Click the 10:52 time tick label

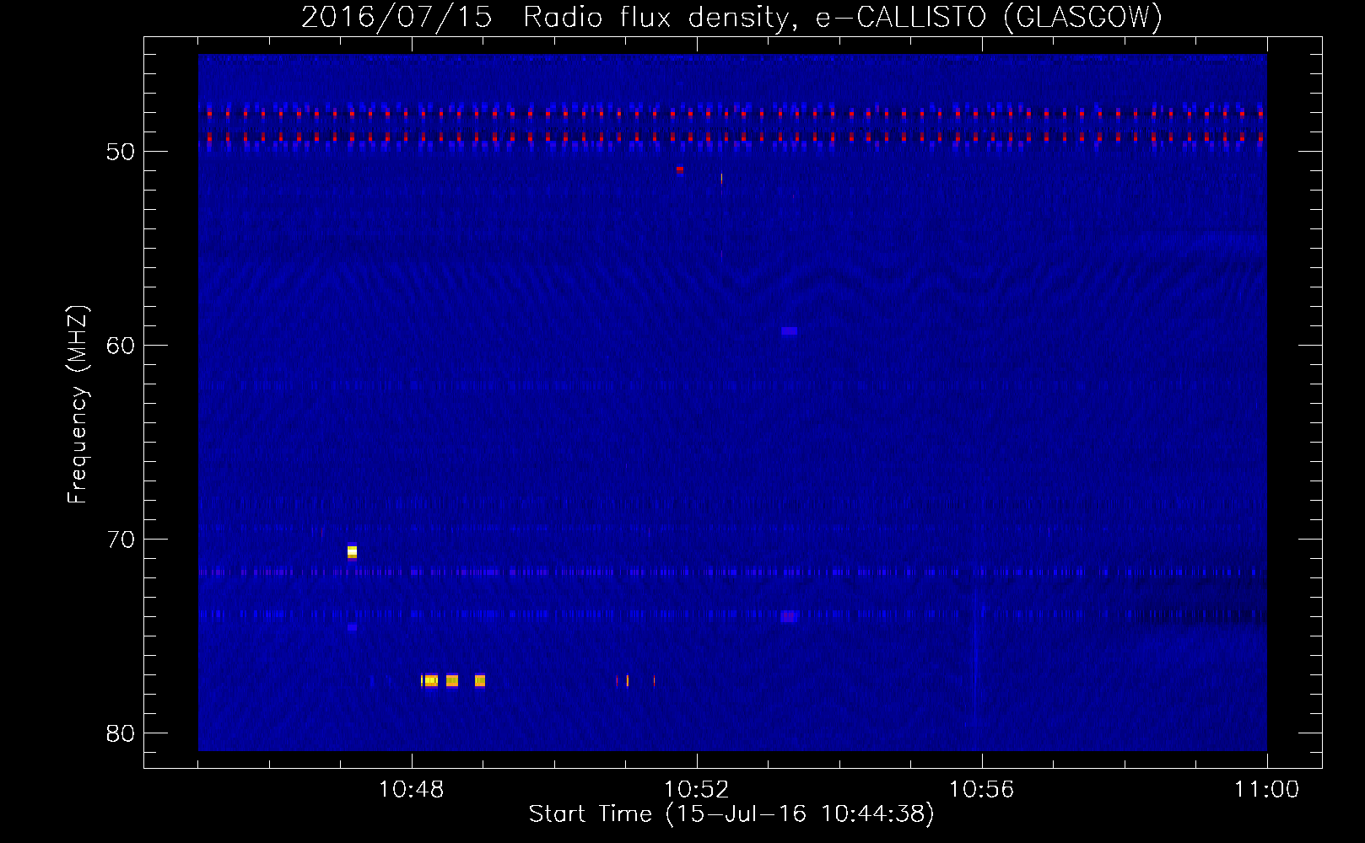tap(696, 790)
